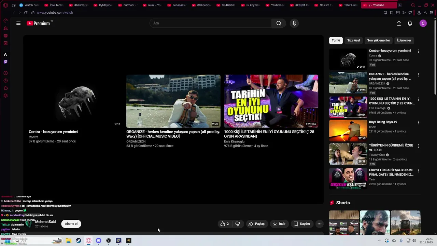This screenshot has height=246, width=437.
Task: Like the video with thumbs-up
Action: (x=224, y=224)
